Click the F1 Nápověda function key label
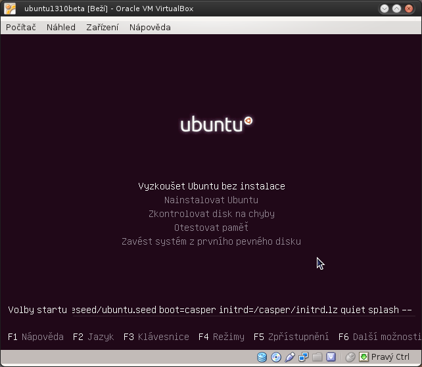422x367 pixels. tap(35, 337)
